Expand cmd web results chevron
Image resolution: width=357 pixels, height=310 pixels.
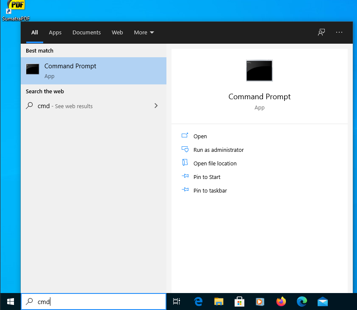click(156, 106)
